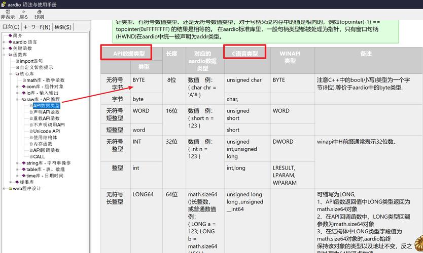Click the open-book icon beside raw库 - API编程
This screenshot has width=423, height=253.
(24, 99)
